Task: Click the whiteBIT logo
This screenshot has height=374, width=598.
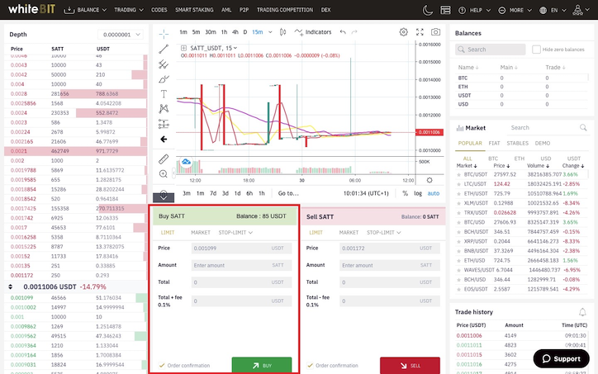Action: click(31, 9)
